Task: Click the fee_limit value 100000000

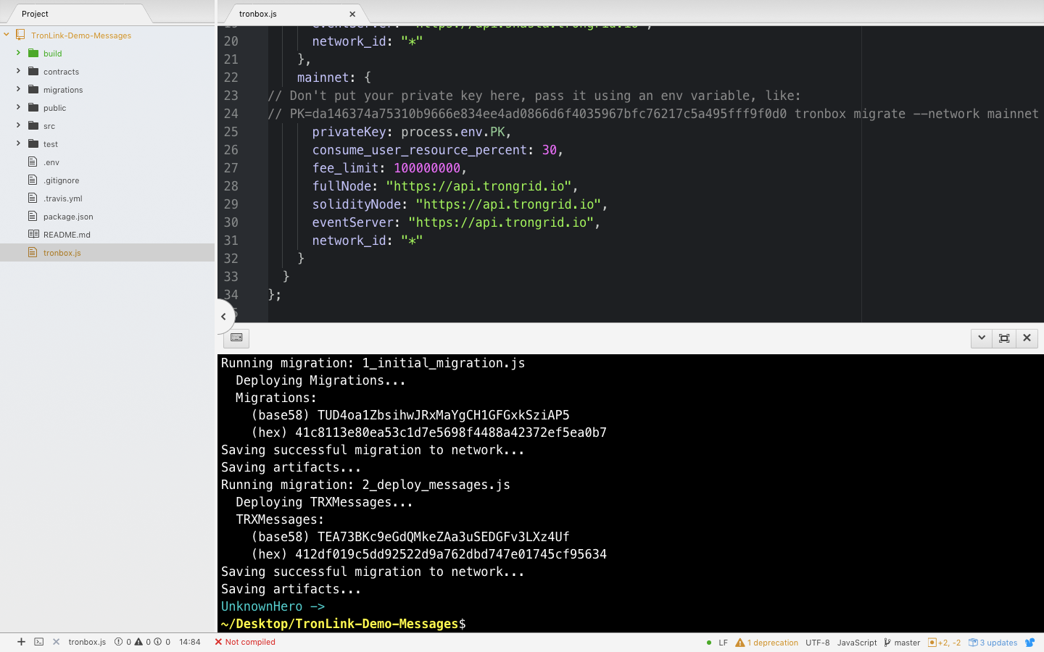Action: pos(427,168)
